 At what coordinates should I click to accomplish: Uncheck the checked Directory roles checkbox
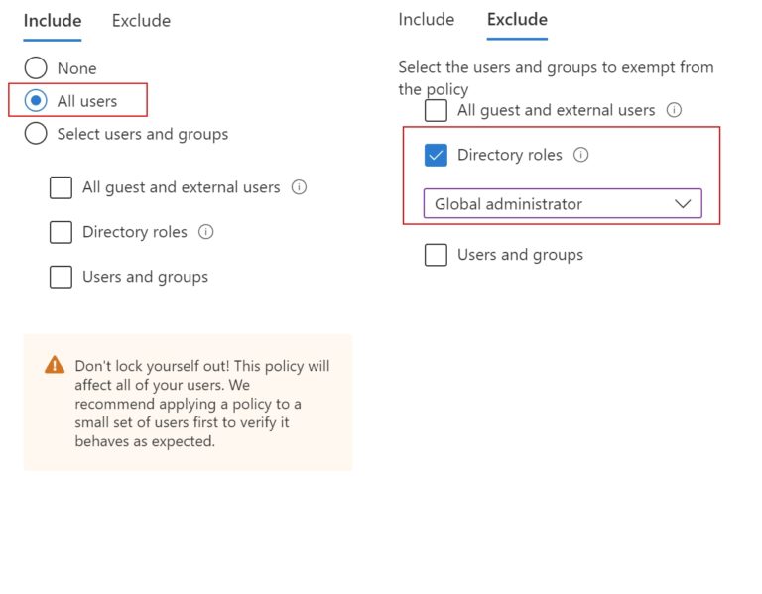(436, 155)
